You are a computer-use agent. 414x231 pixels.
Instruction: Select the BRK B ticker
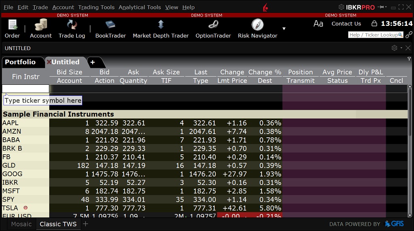(x=12, y=149)
